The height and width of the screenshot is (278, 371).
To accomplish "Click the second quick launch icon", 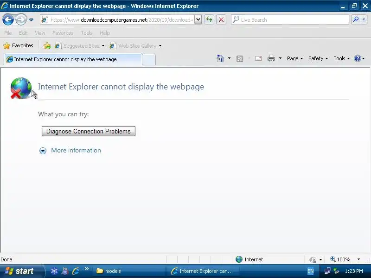I will (65, 271).
